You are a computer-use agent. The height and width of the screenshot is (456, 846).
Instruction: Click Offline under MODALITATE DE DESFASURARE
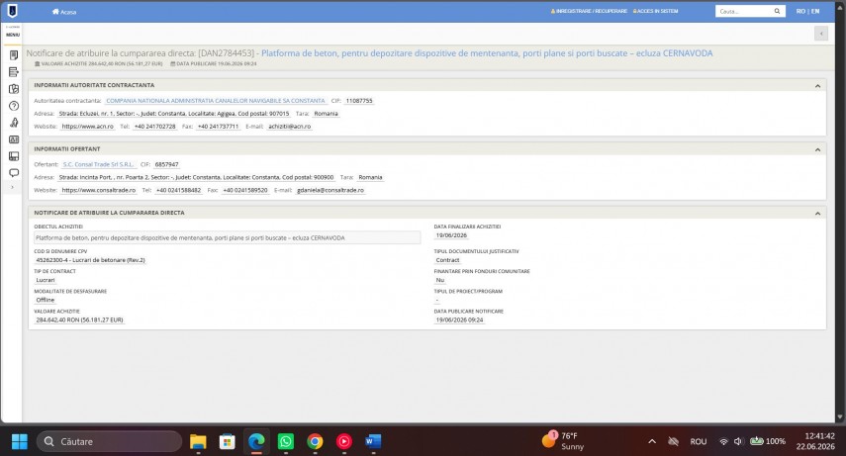click(x=46, y=300)
